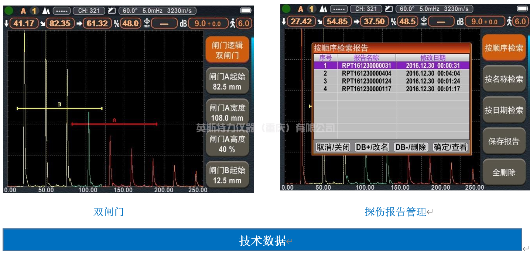Click the depth reading 41.17 on the left screen

point(24,24)
